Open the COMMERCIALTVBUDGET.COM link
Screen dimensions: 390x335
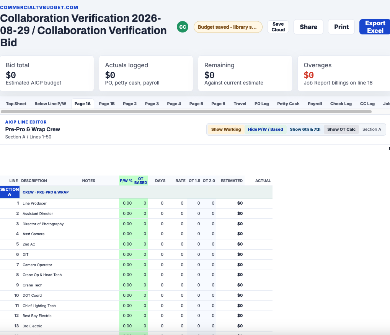pyautogui.click(x=39, y=7)
